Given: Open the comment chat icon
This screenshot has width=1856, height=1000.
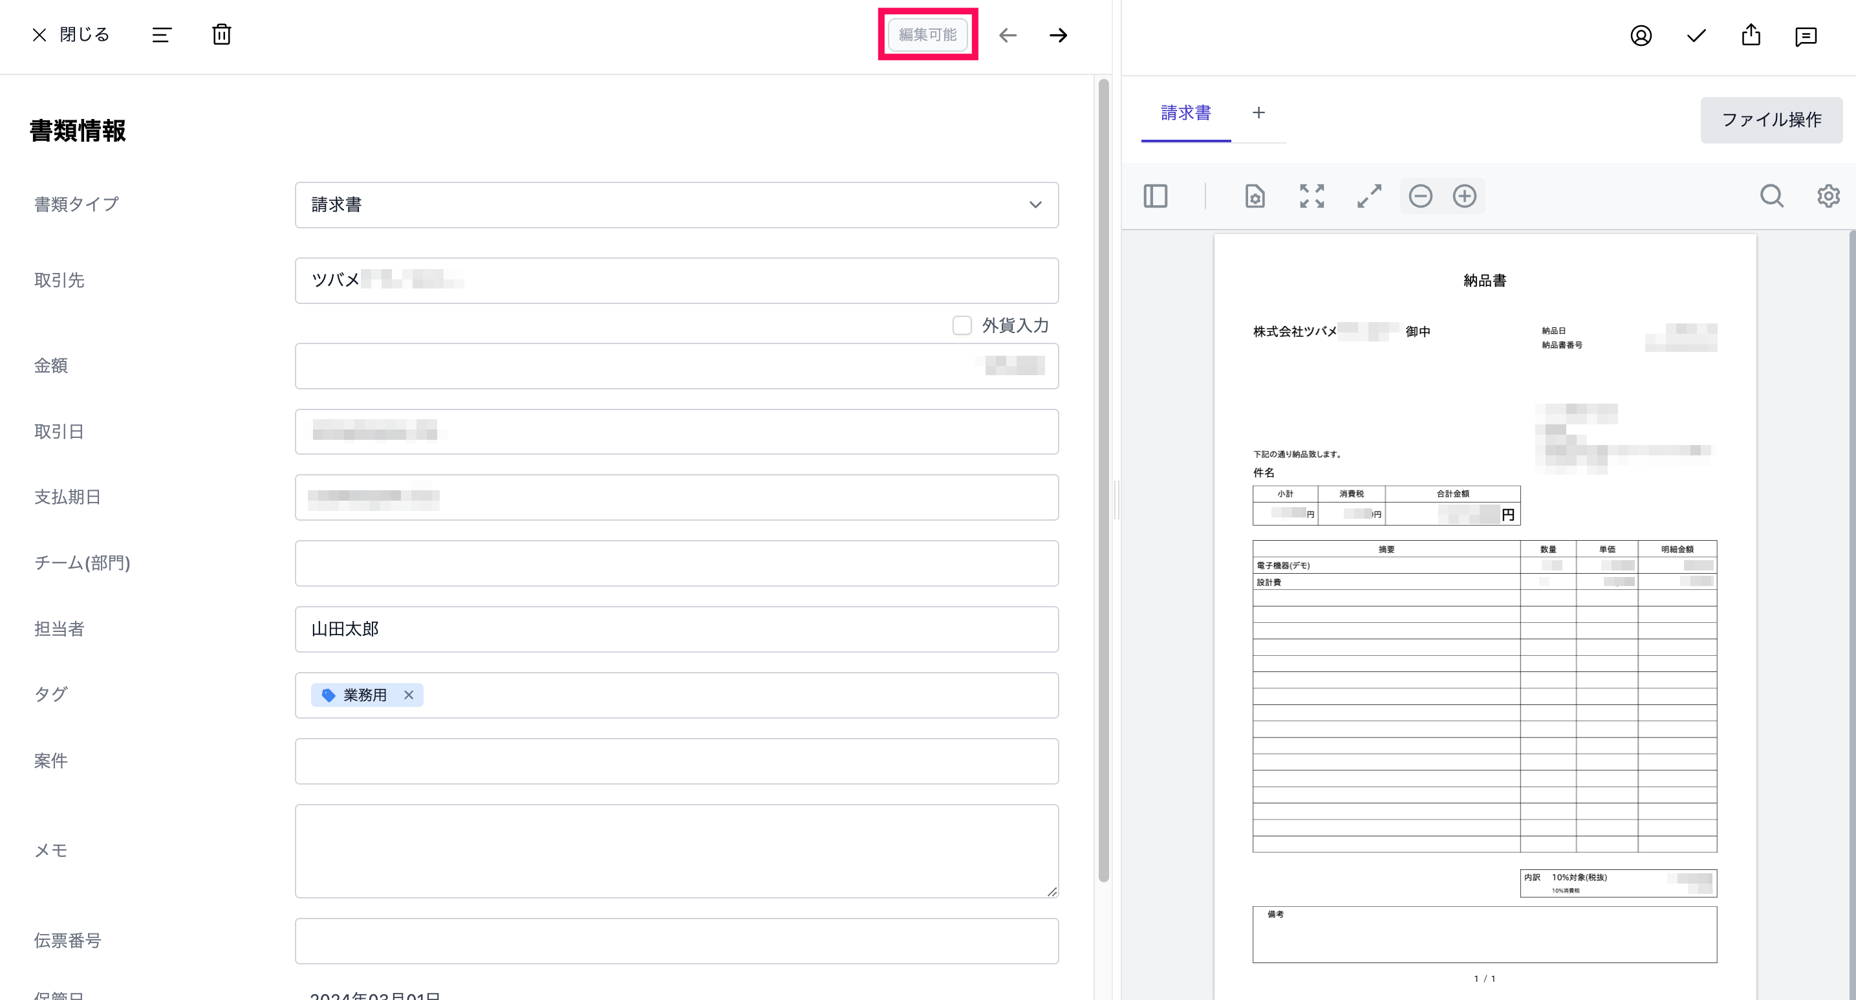Looking at the screenshot, I should coord(1806,36).
